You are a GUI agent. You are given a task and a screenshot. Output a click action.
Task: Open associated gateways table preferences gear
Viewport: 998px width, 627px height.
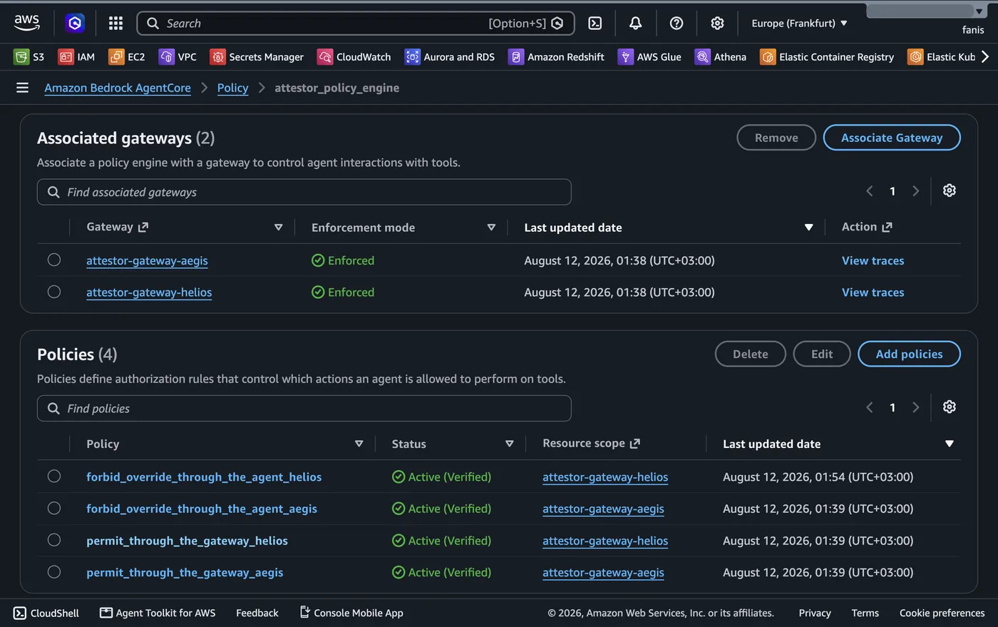tap(949, 190)
